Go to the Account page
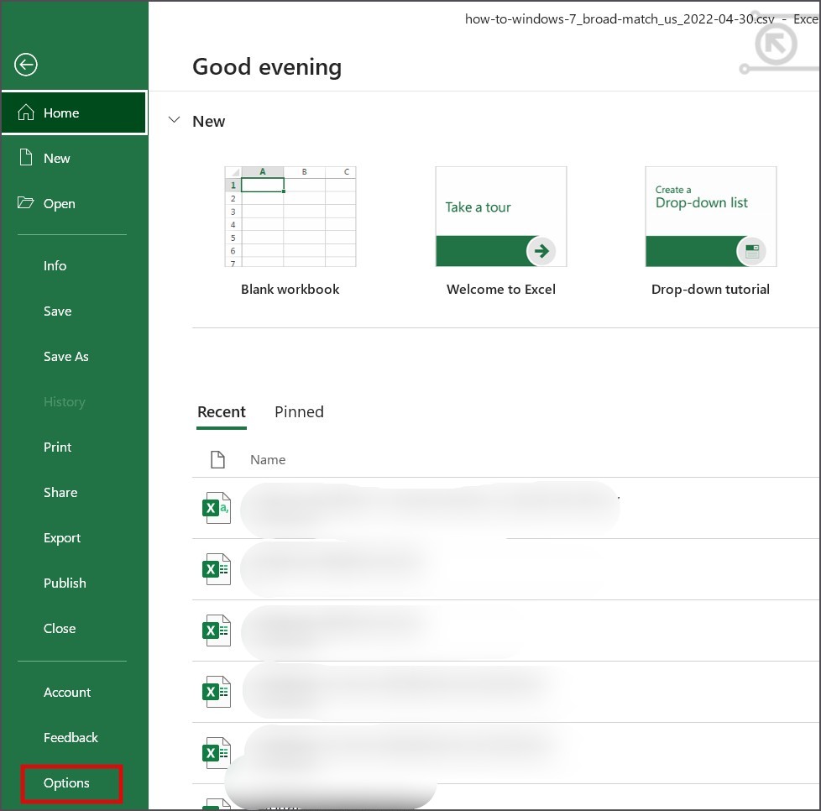 coord(67,693)
